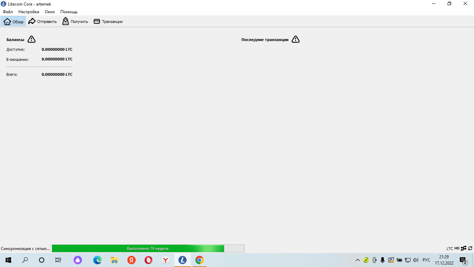Open the Обзор (Overview) tab
The image size is (474, 267).
point(13,22)
